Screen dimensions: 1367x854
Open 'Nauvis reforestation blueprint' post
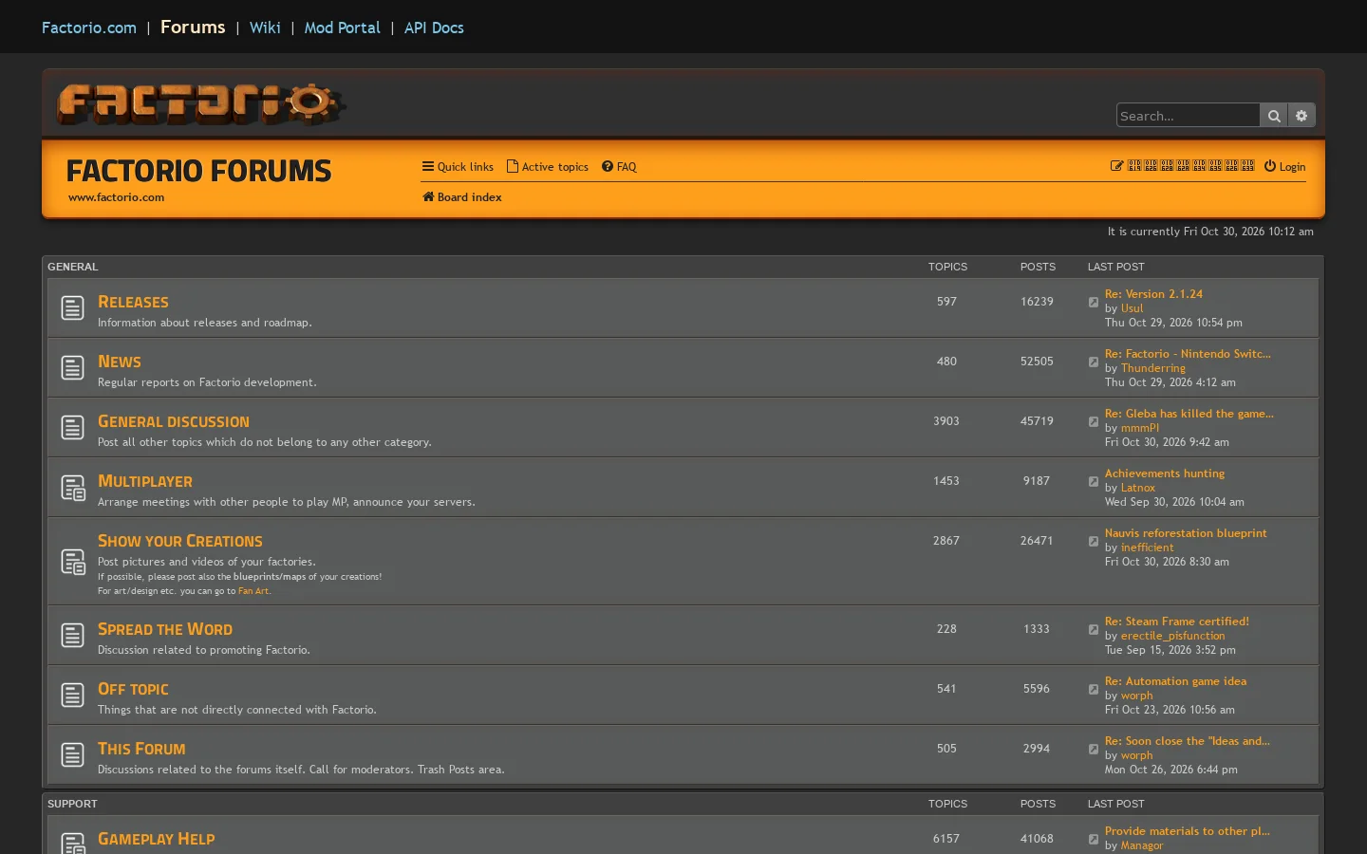click(x=1186, y=533)
